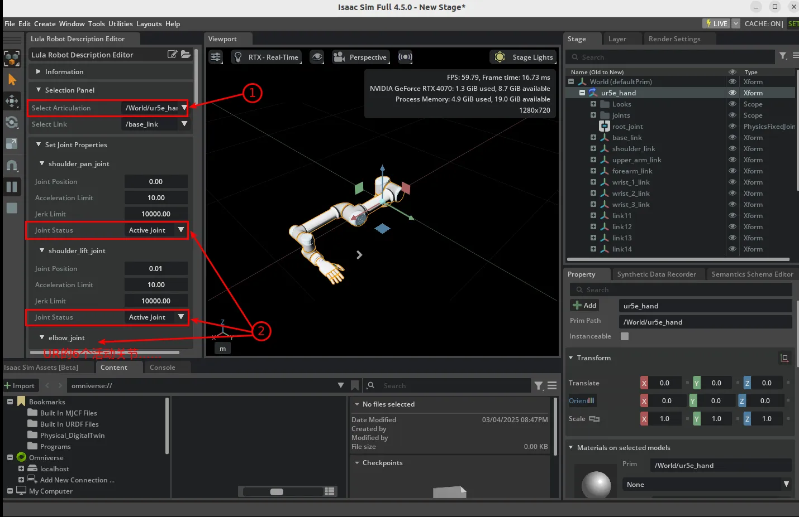Click Scale link axes icon
799x517 pixels.
[x=593, y=419]
